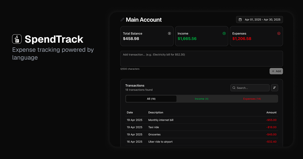Click the Date column header

pos(130,112)
